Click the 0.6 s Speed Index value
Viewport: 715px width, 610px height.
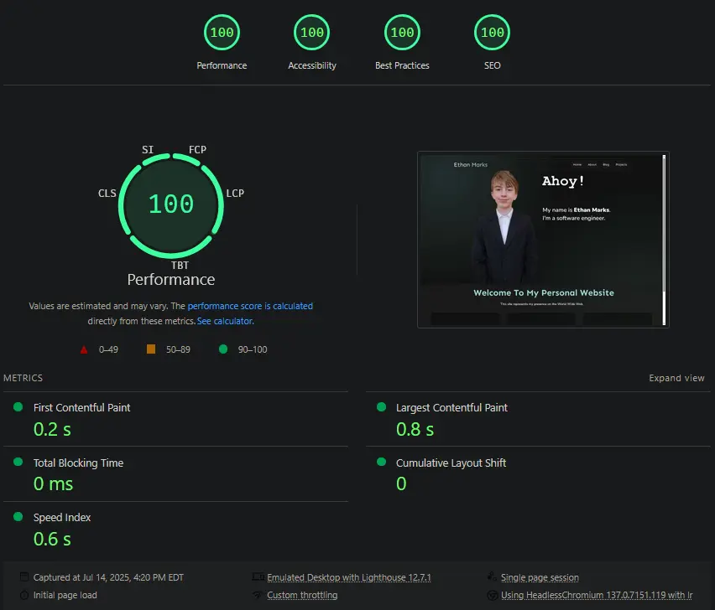pyautogui.click(x=52, y=539)
